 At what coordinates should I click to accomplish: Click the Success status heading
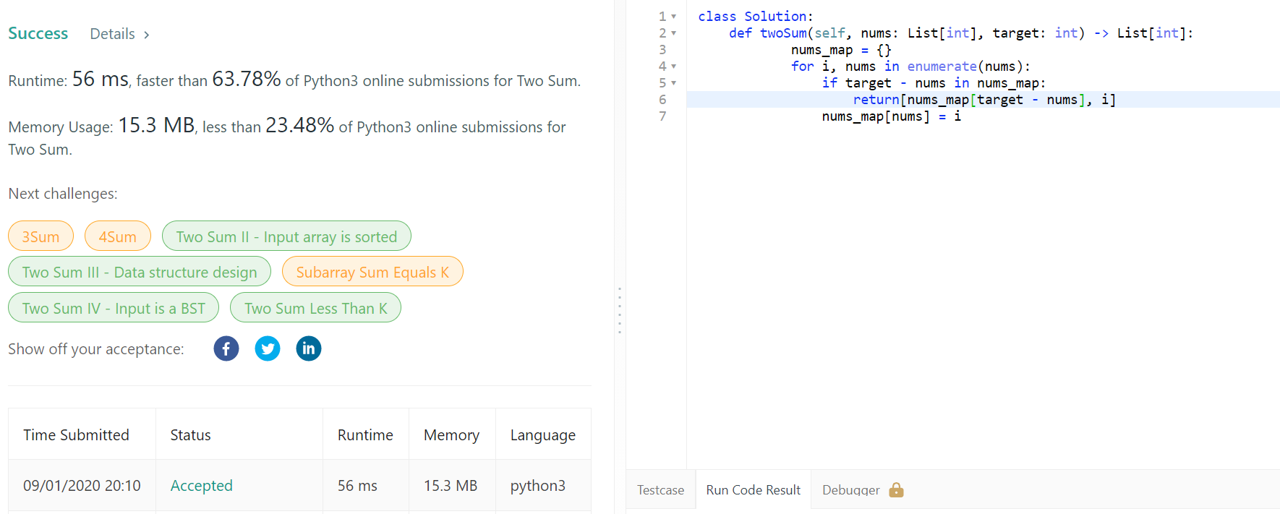[x=38, y=33]
